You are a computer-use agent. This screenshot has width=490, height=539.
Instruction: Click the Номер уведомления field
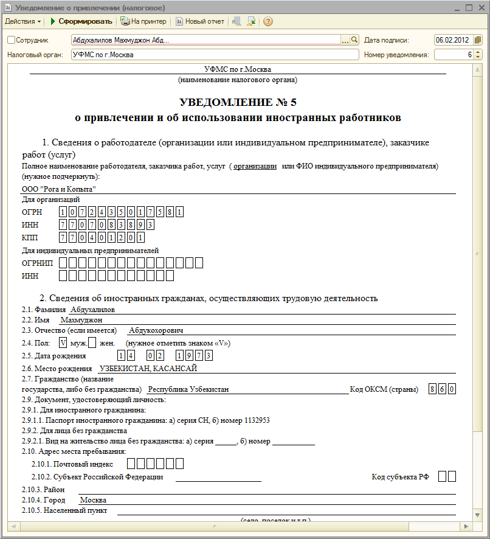point(454,55)
